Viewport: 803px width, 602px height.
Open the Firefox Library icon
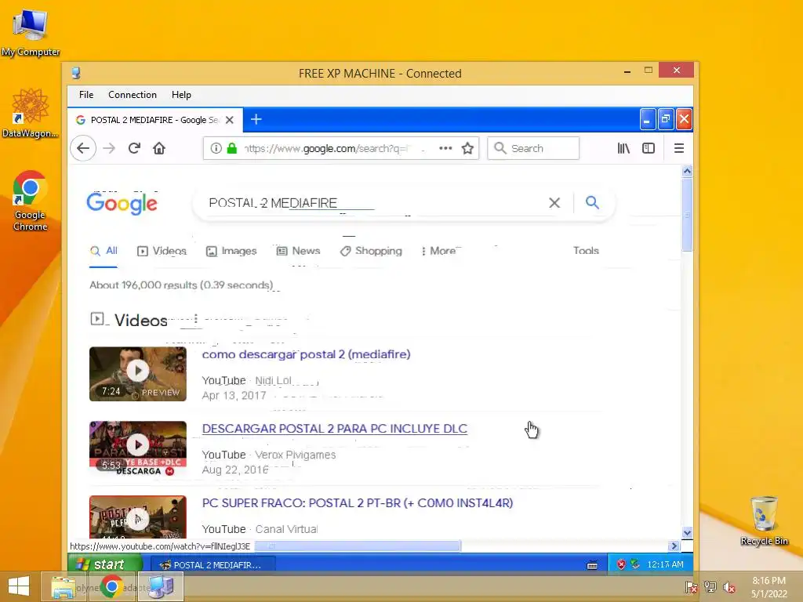click(623, 148)
